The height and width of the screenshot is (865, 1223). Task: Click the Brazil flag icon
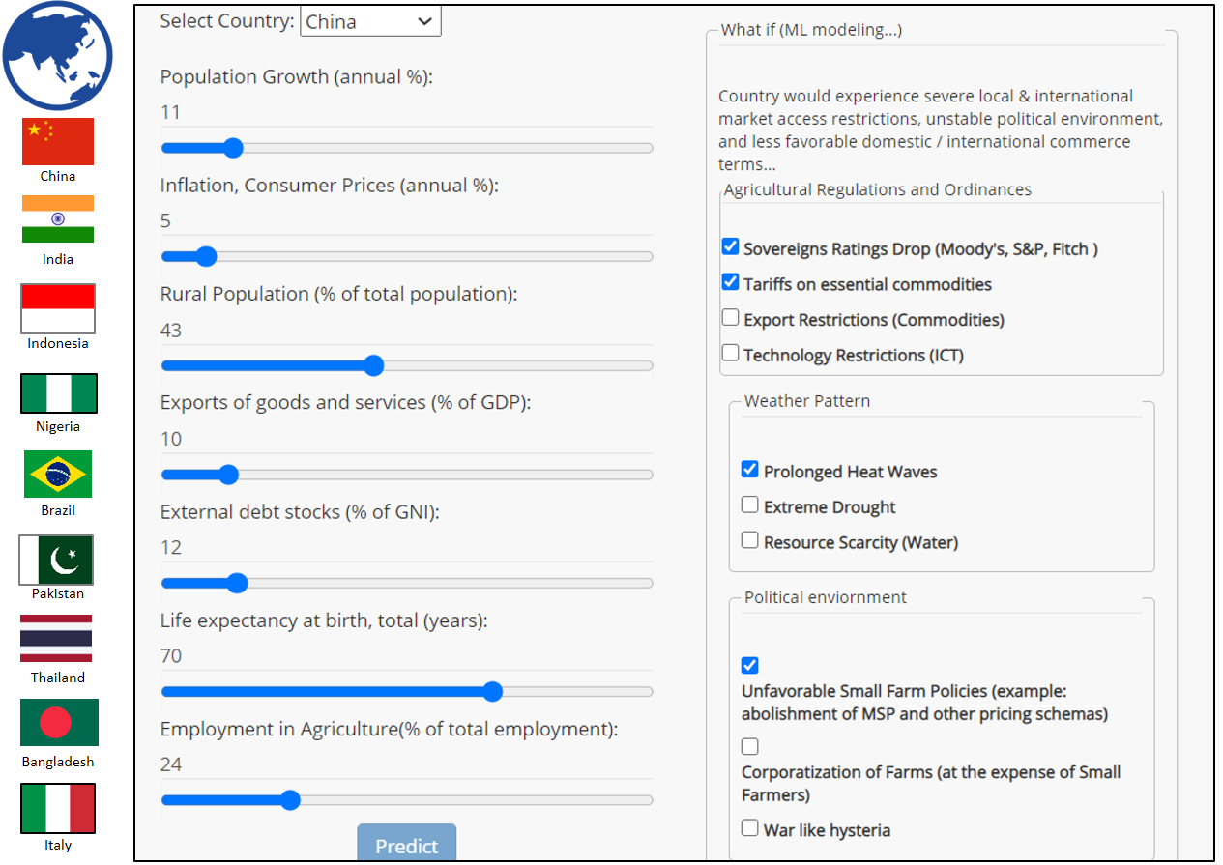tap(58, 475)
